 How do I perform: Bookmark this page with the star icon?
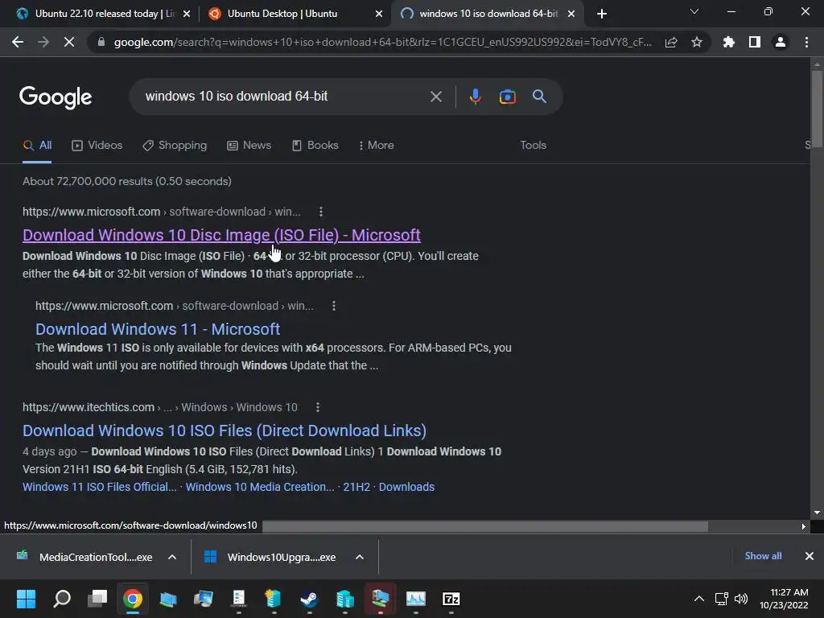coord(696,42)
